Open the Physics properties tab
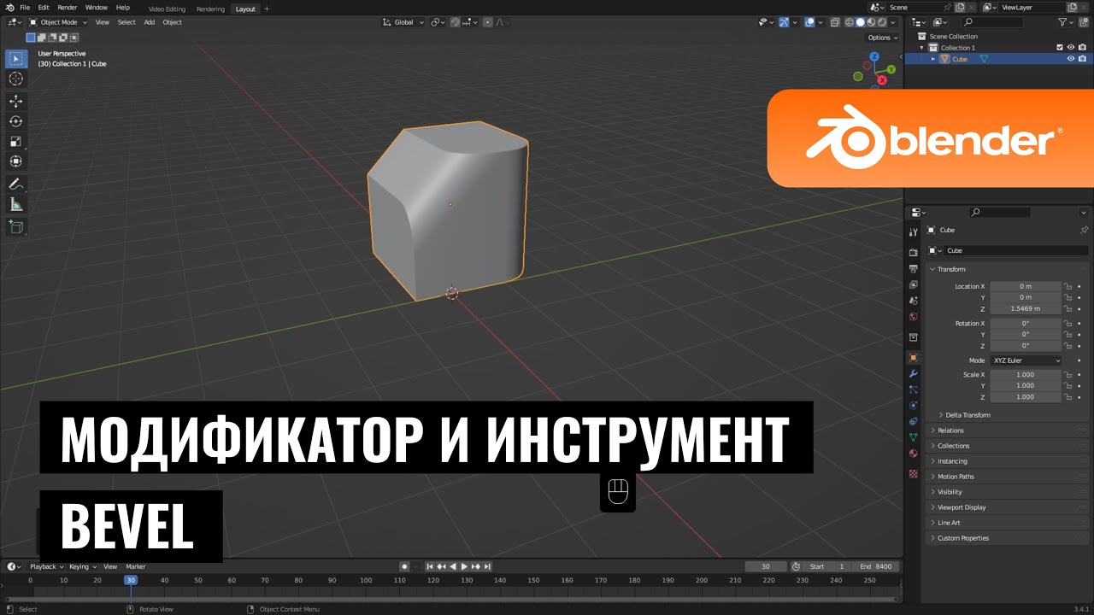Image resolution: width=1094 pixels, height=615 pixels. (913, 406)
